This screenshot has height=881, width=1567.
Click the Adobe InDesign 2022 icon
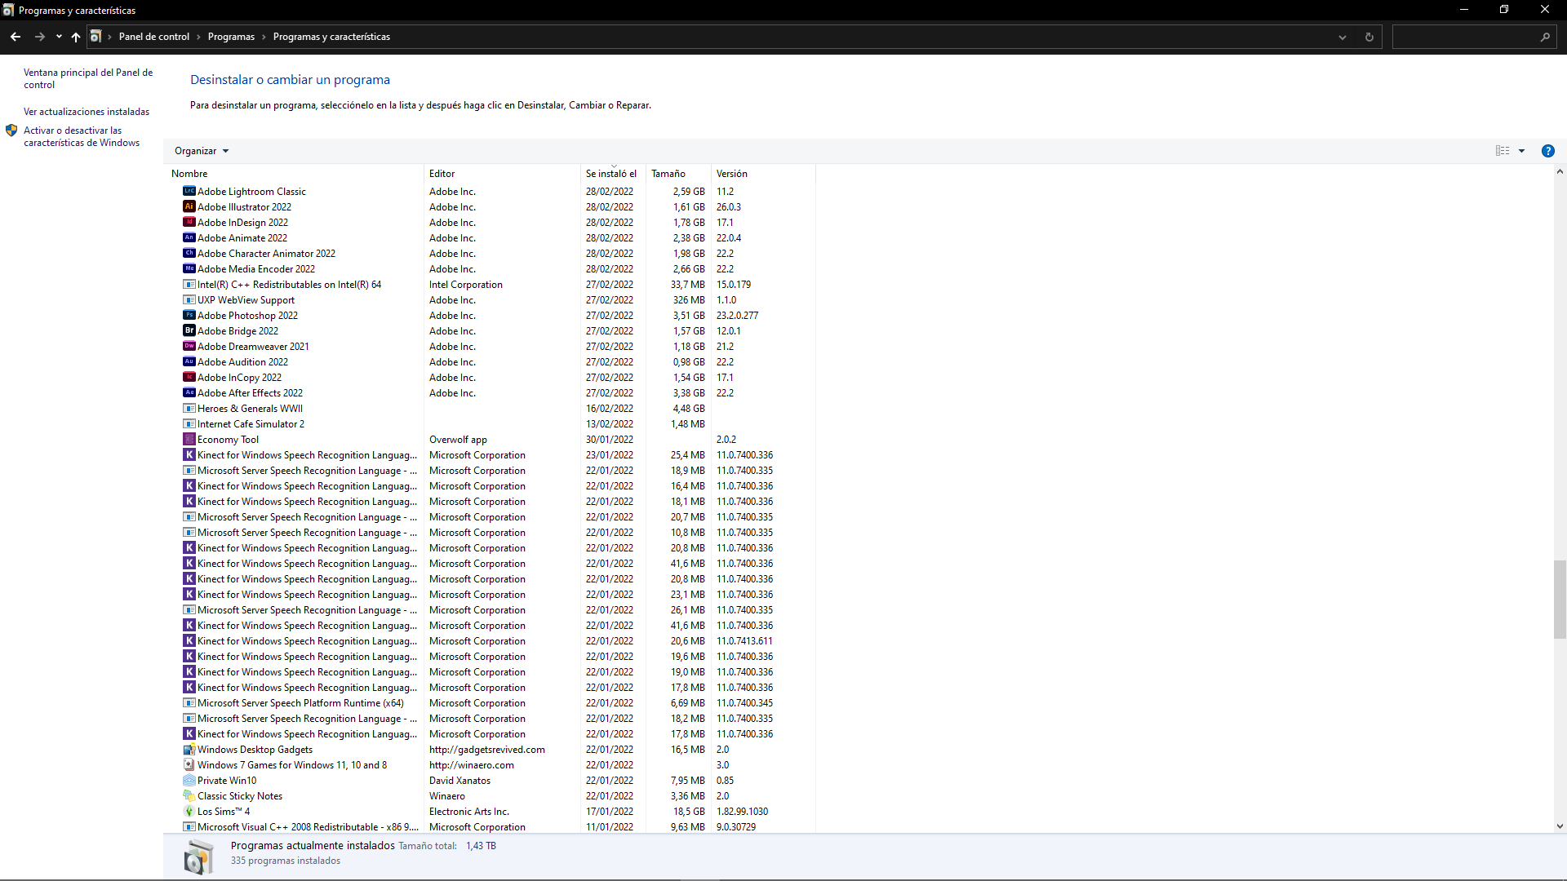click(x=189, y=222)
